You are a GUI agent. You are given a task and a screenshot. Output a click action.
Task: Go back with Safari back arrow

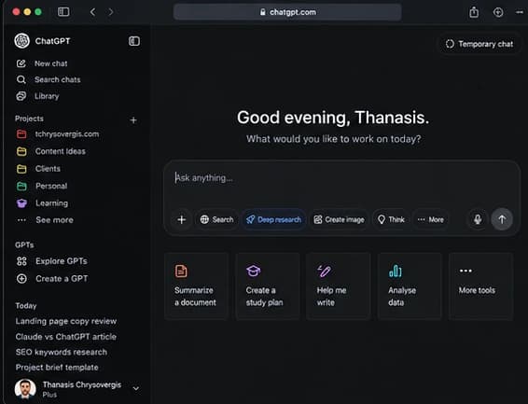[93, 12]
